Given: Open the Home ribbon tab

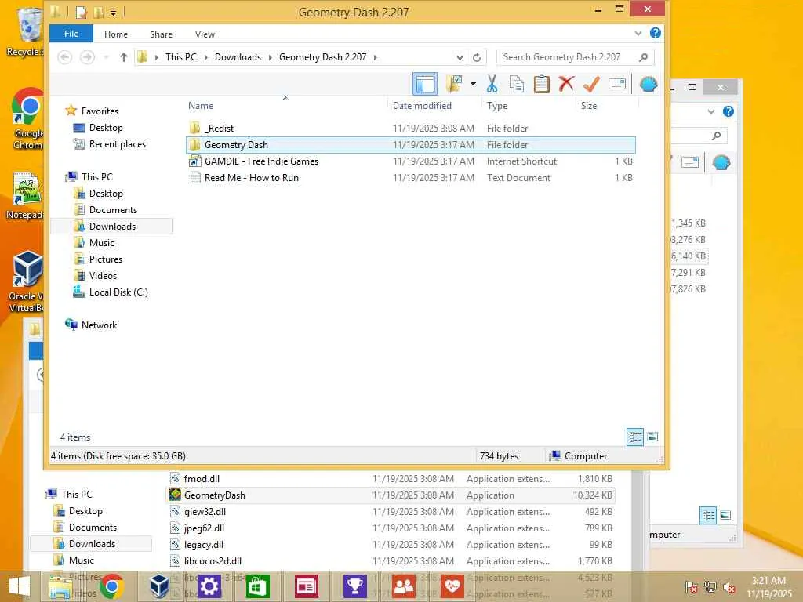Looking at the screenshot, I should point(116,34).
